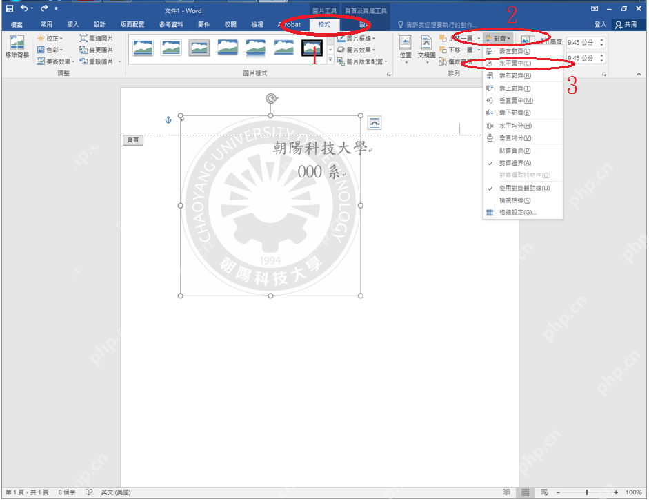Viewport: 649px width, 500px height.
Task: Open the 位置 position button
Action: point(406,50)
